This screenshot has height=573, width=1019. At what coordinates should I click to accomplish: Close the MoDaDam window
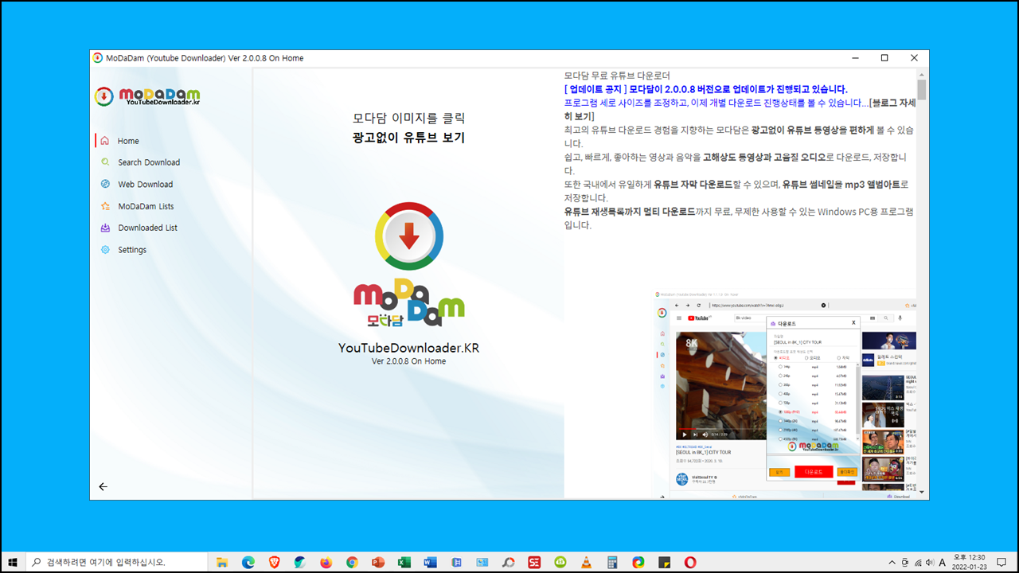tap(914, 58)
